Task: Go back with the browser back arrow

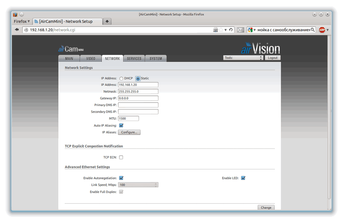Action: (x=17, y=30)
